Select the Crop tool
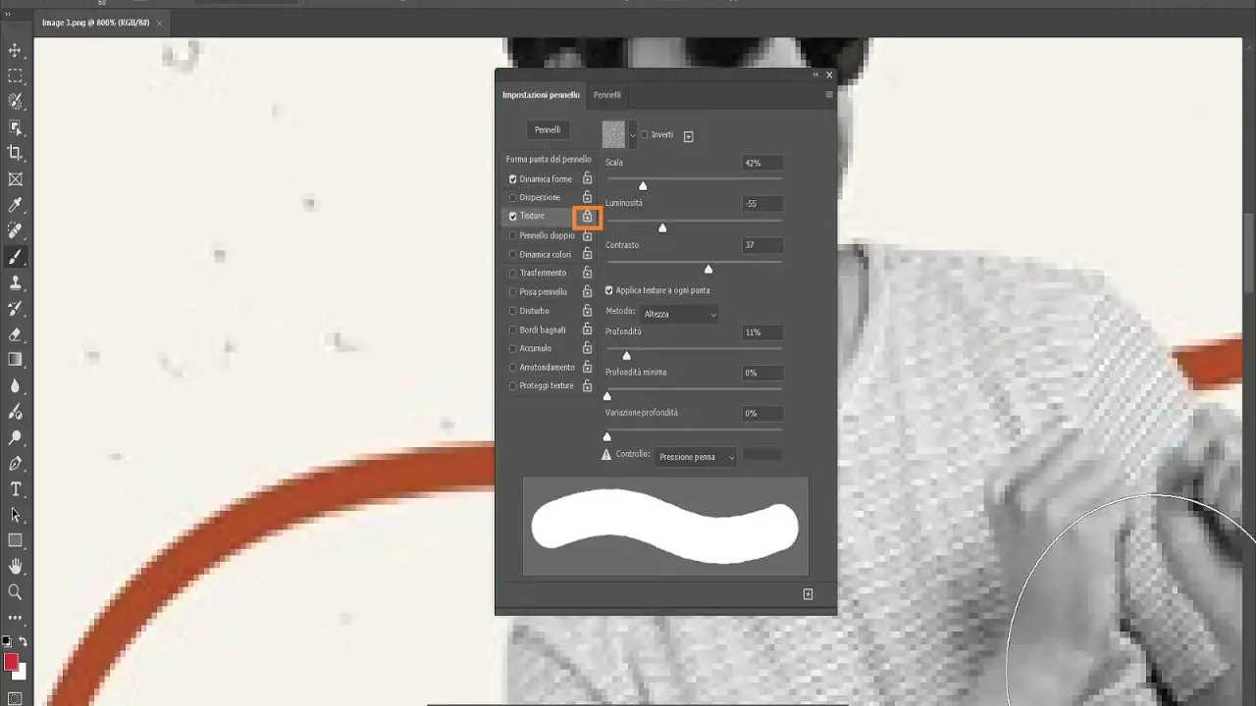The image size is (1256, 706). [15, 153]
